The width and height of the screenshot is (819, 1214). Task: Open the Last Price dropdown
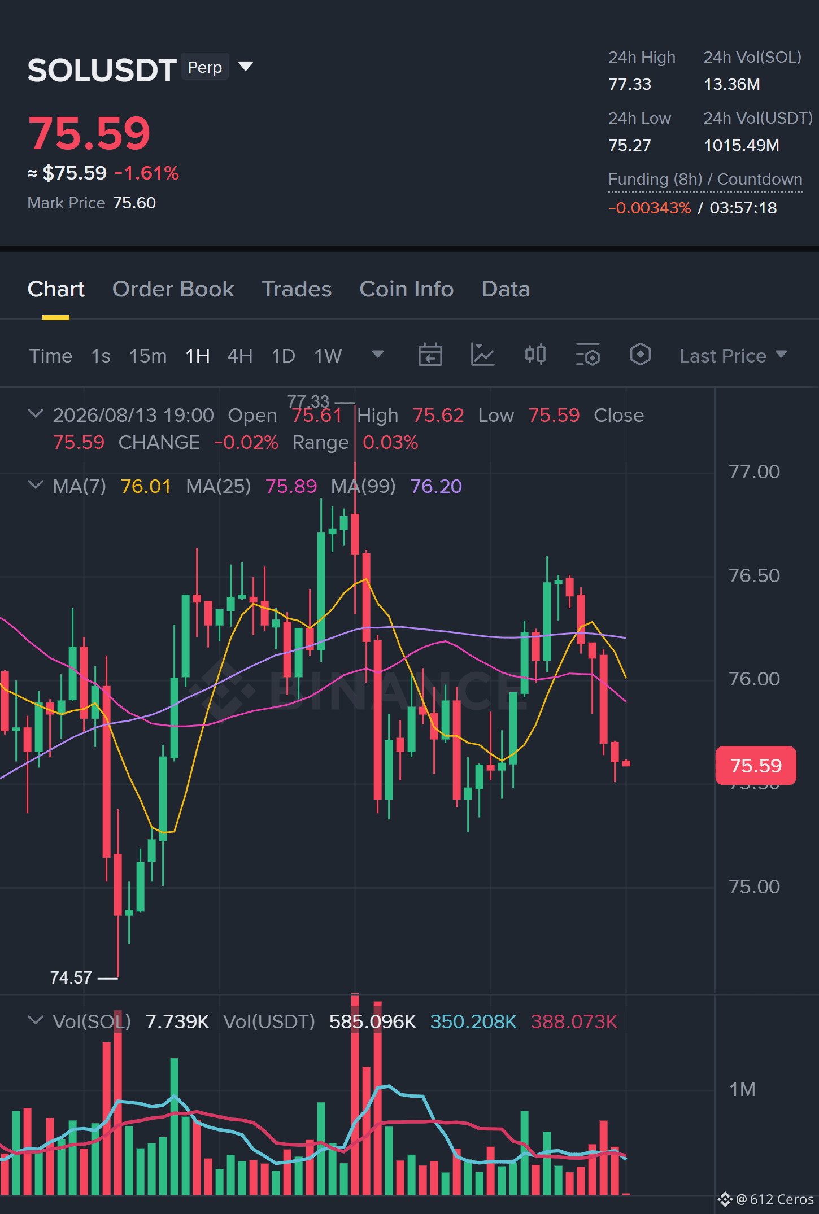(733, 356)
